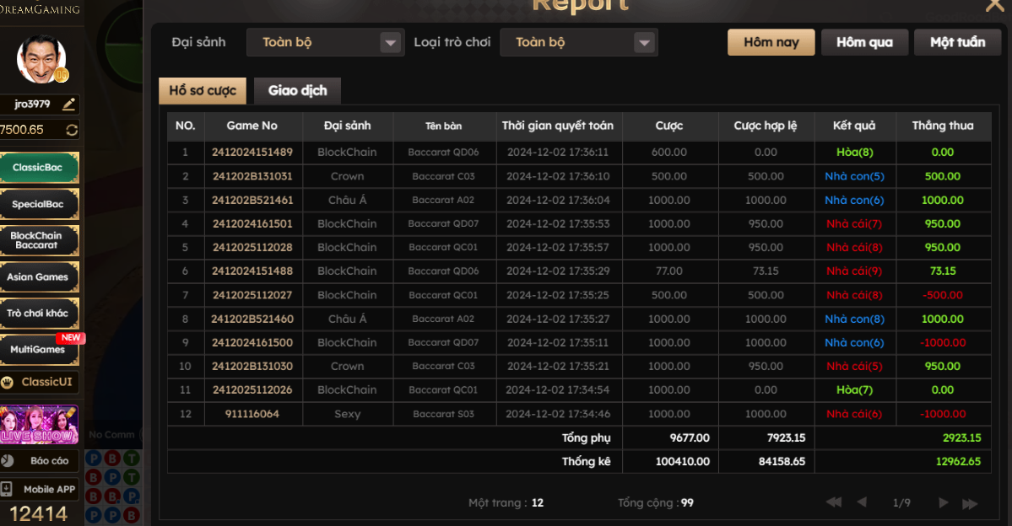Screen dimensions: 1012x526
Task: Click the edit pencil icon beside username jro3979
Action: [x=69, y=105]
